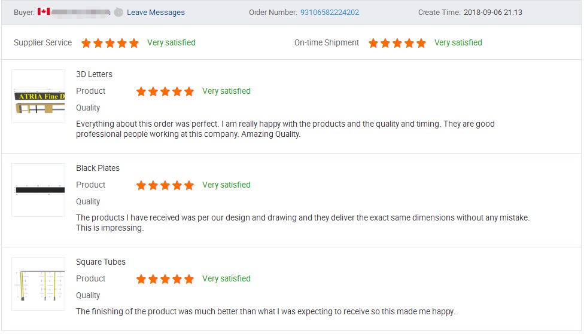Click the Black Plates product title
The height and width of the screenshot is (334, 584).
(x=98, y=168)
